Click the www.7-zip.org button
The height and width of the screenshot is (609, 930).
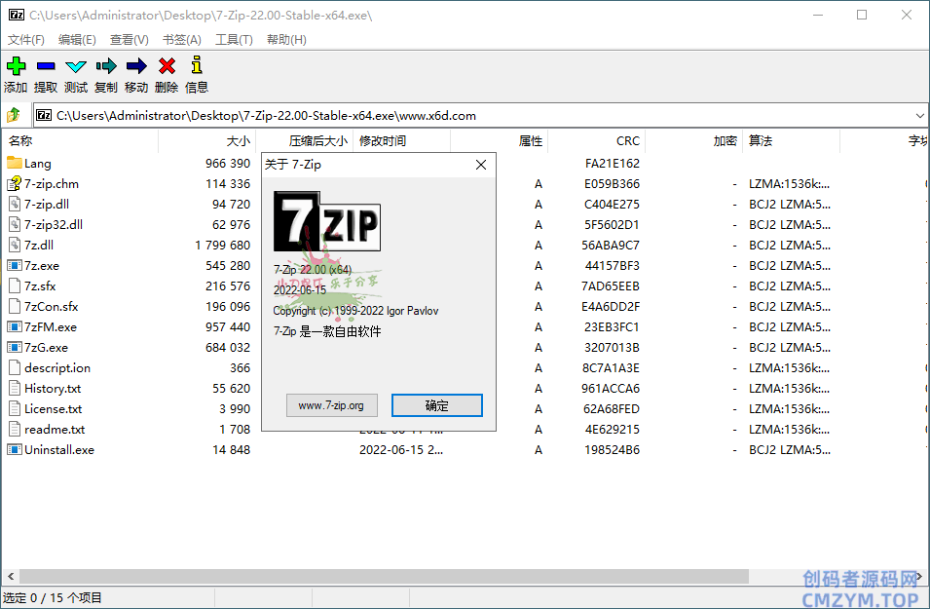tap(331, 405)
